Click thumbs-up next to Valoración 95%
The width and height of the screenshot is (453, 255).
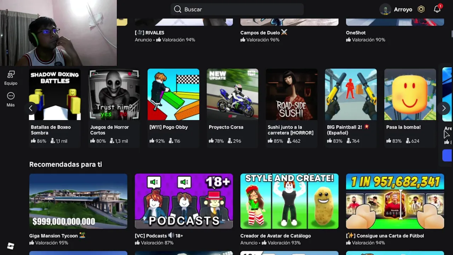pos(32,243)
